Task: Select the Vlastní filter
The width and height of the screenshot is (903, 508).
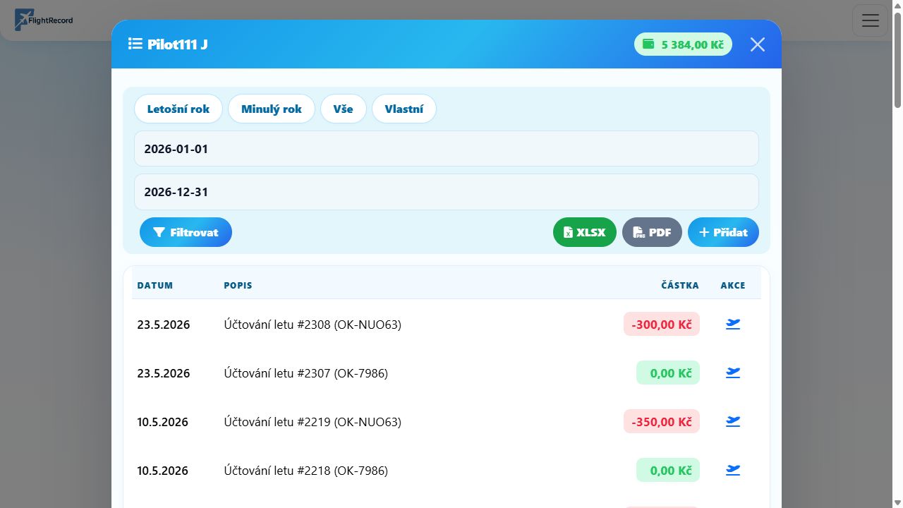Action: pos(404,109)
